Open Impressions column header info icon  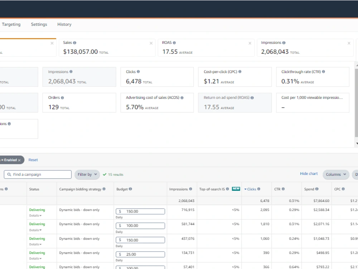pyautogui.click(x=190, y=189)
